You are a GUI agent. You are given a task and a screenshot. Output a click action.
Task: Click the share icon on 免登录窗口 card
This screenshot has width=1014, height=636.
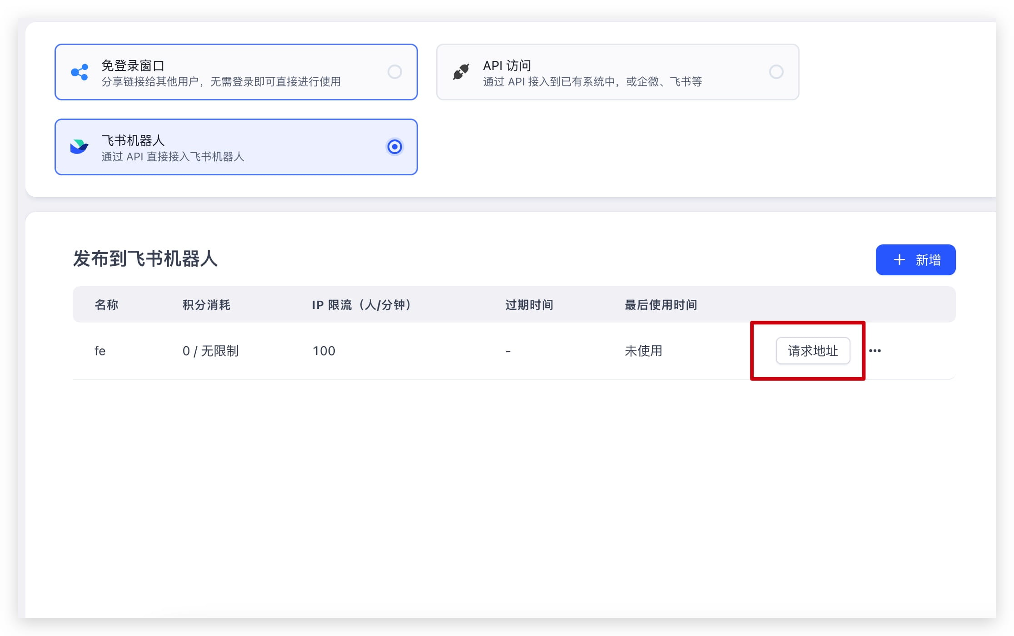79,72
